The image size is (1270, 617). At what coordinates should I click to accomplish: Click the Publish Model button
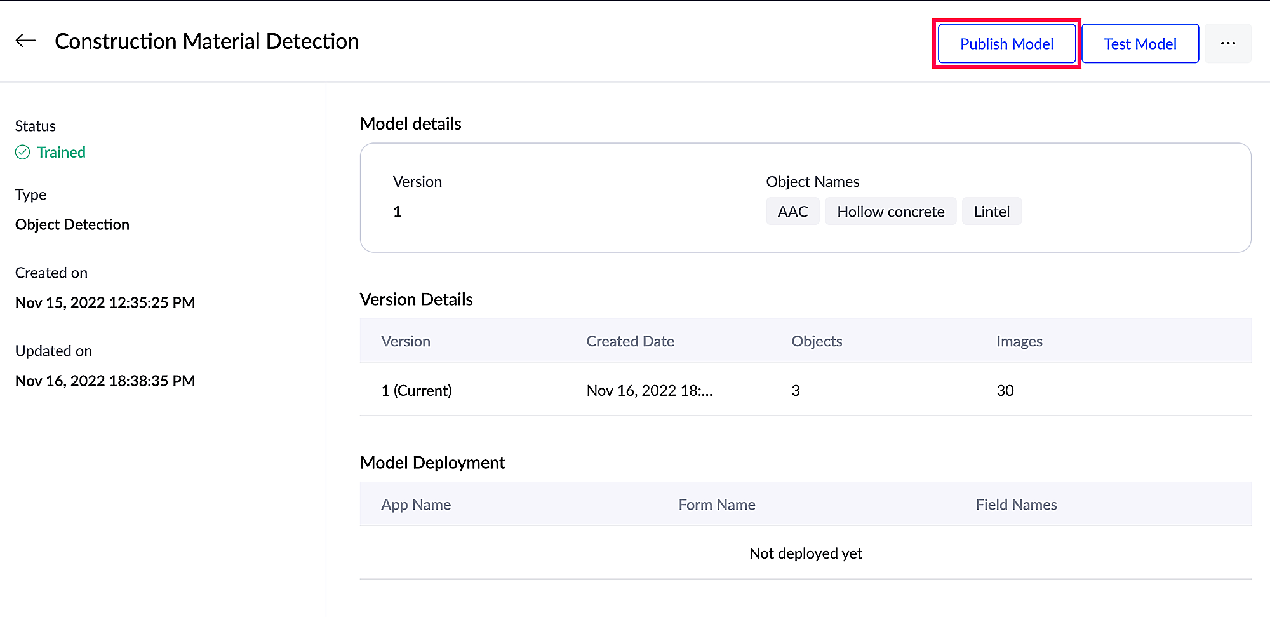[1006, 44]
